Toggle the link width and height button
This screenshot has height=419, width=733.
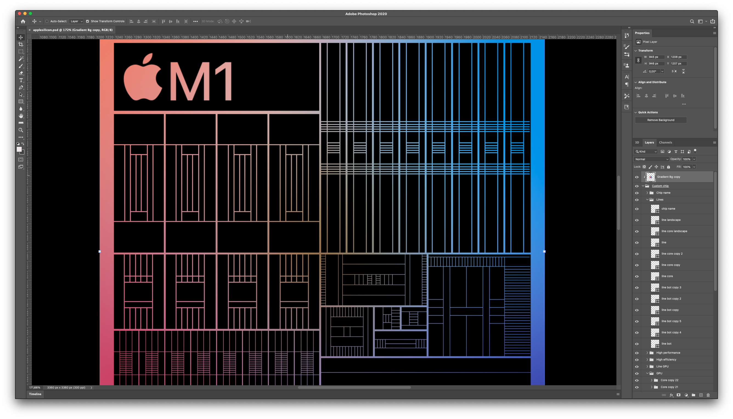pyautogui.click(x=638, y=60)
